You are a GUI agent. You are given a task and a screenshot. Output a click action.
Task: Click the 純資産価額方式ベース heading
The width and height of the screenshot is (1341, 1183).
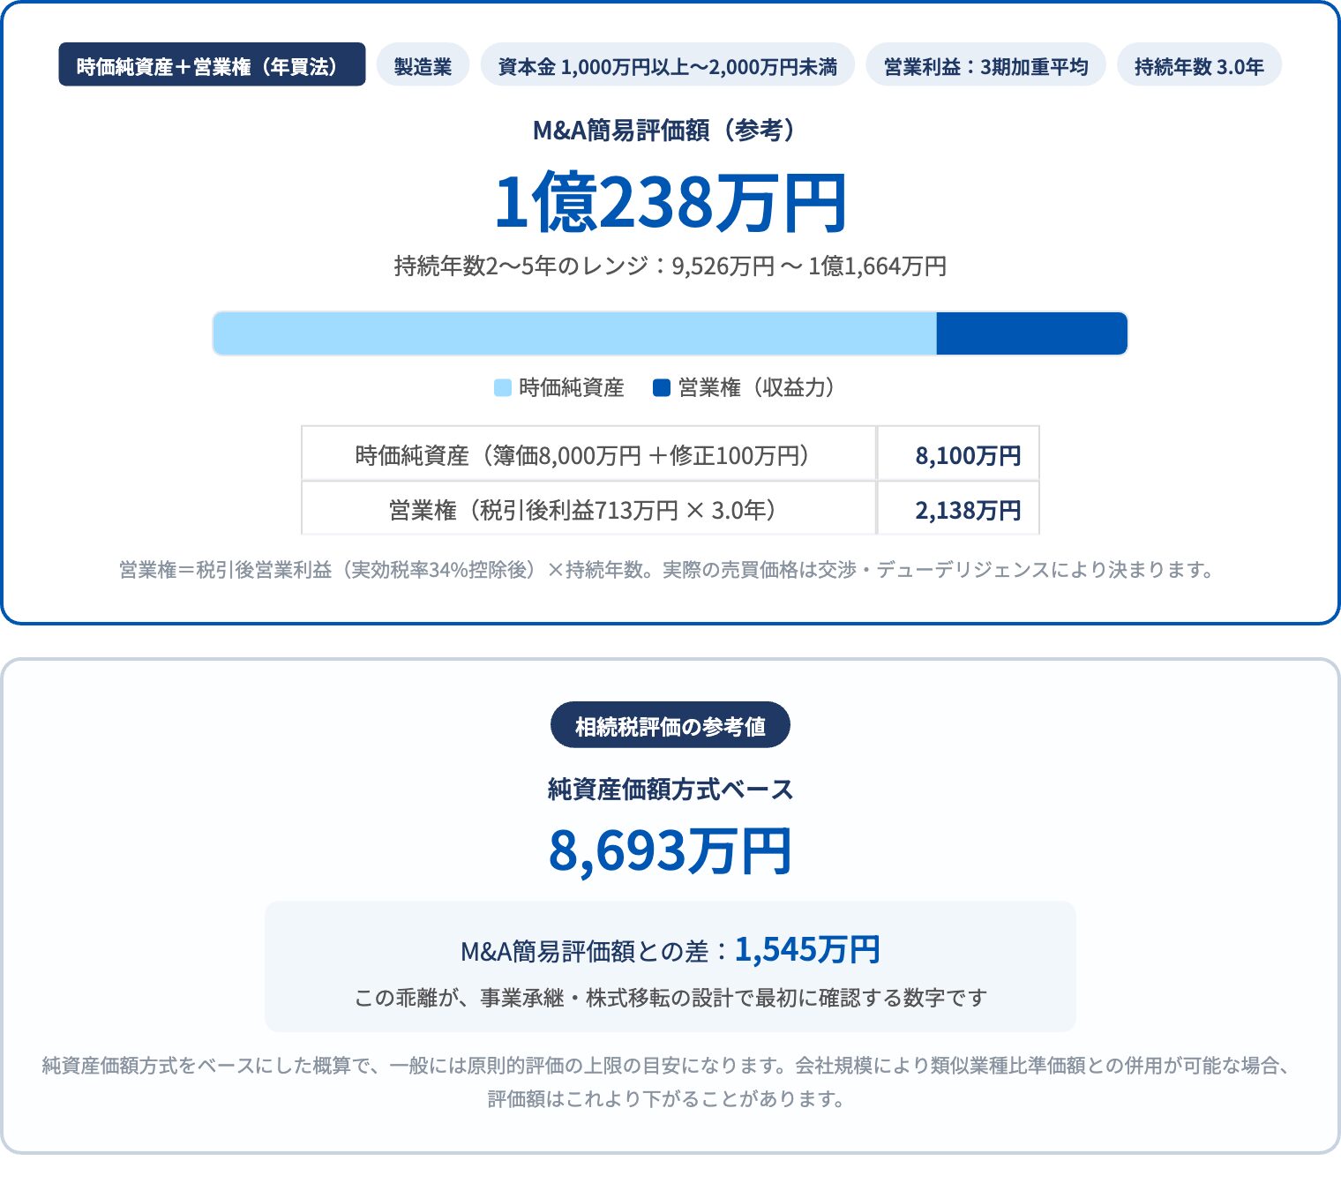(670, 789)
